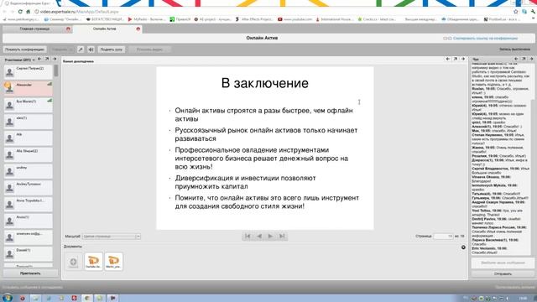This screenshot has width=537, height=302.
Task: Click Покинуть конференцию button
Action: (x=24, y=49)
